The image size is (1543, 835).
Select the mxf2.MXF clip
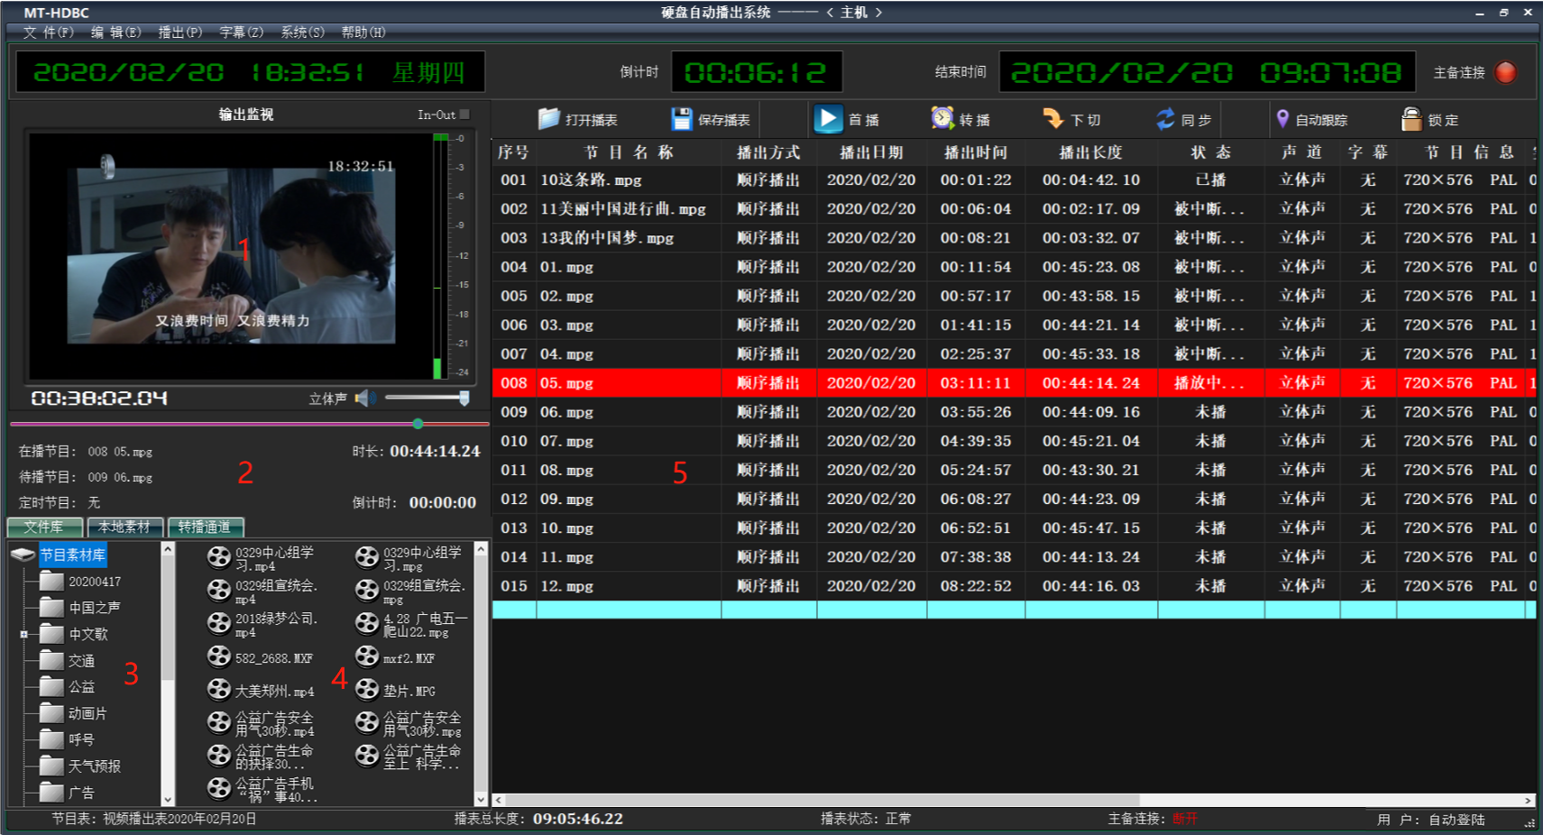pyautogui.click(x=395, y=658)
